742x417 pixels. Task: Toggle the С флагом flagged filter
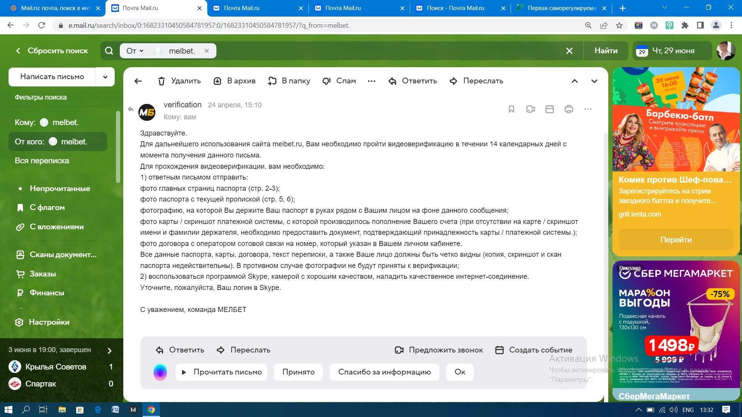point(47,208)
